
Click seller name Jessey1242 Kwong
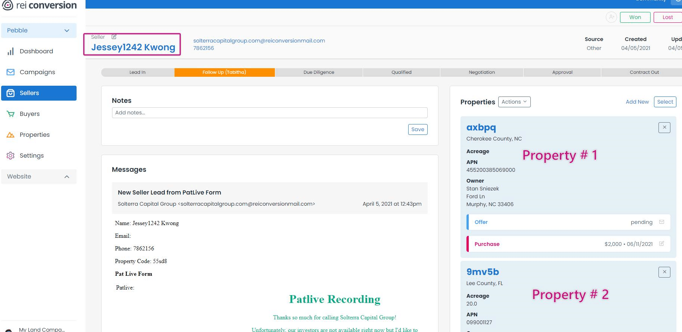click(133, 47)
